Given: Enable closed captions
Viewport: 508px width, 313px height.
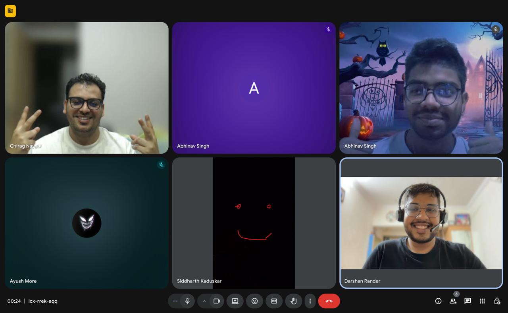Looking at the screenshot, I should click(x=274, y=301).
